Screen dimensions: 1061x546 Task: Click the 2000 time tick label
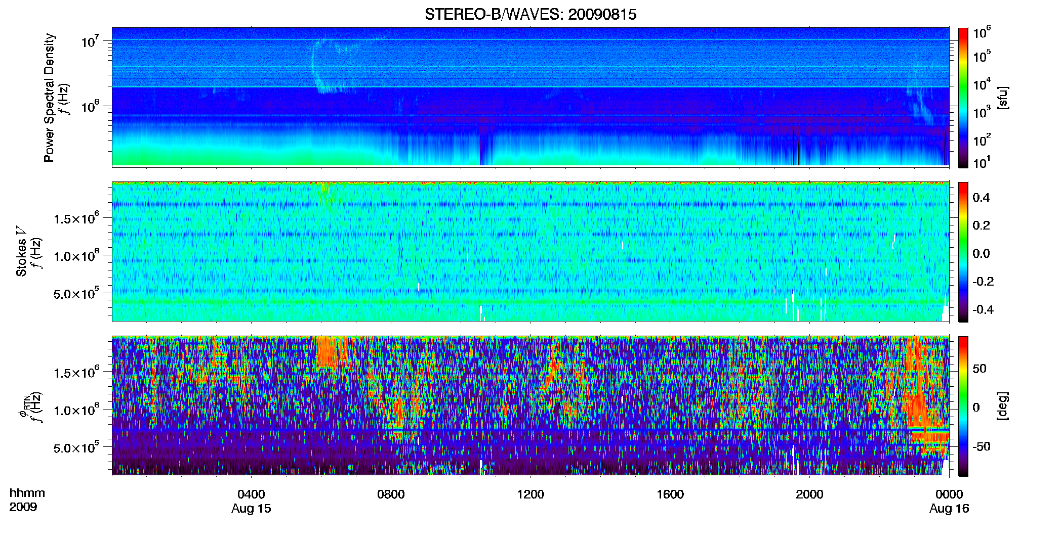(x=809, y=494)
